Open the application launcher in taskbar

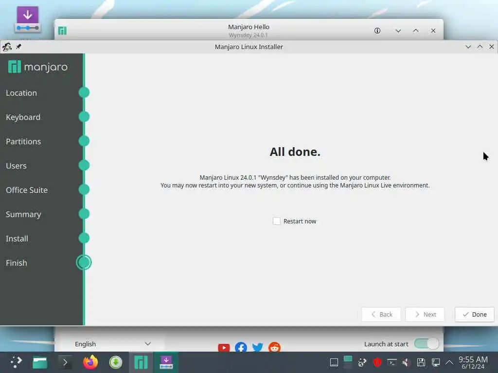(x=16, y=362)
